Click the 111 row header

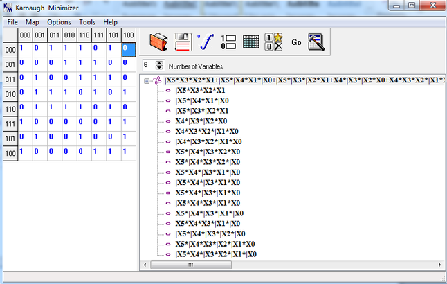[x=10, y=124]
